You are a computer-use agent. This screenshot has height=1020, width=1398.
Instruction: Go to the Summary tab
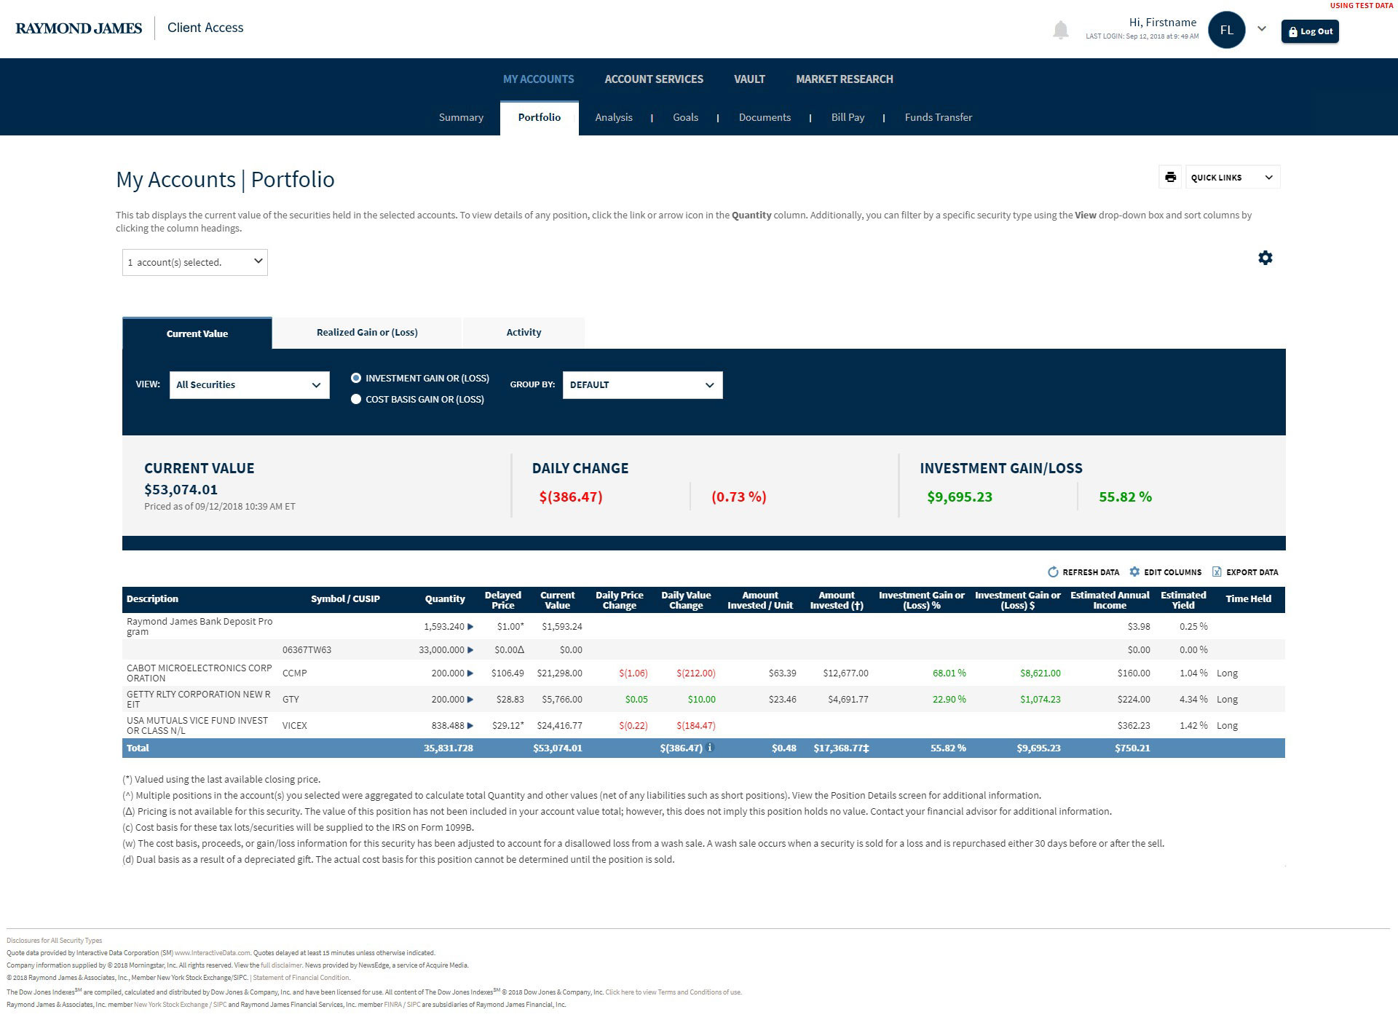461,117
